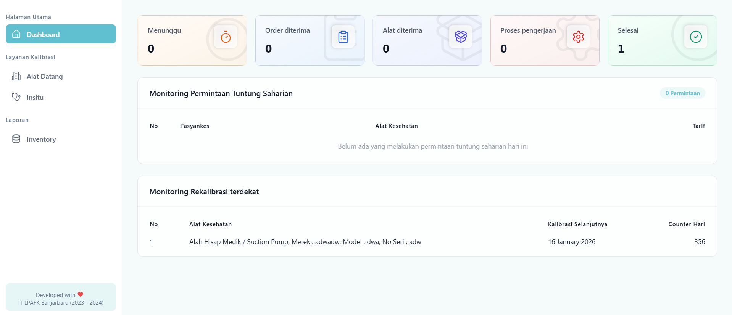This screenshot has height=315, width=732.
Task: Click the stopwatch icon on Menunggu card
Action: (x=226, y=37)
